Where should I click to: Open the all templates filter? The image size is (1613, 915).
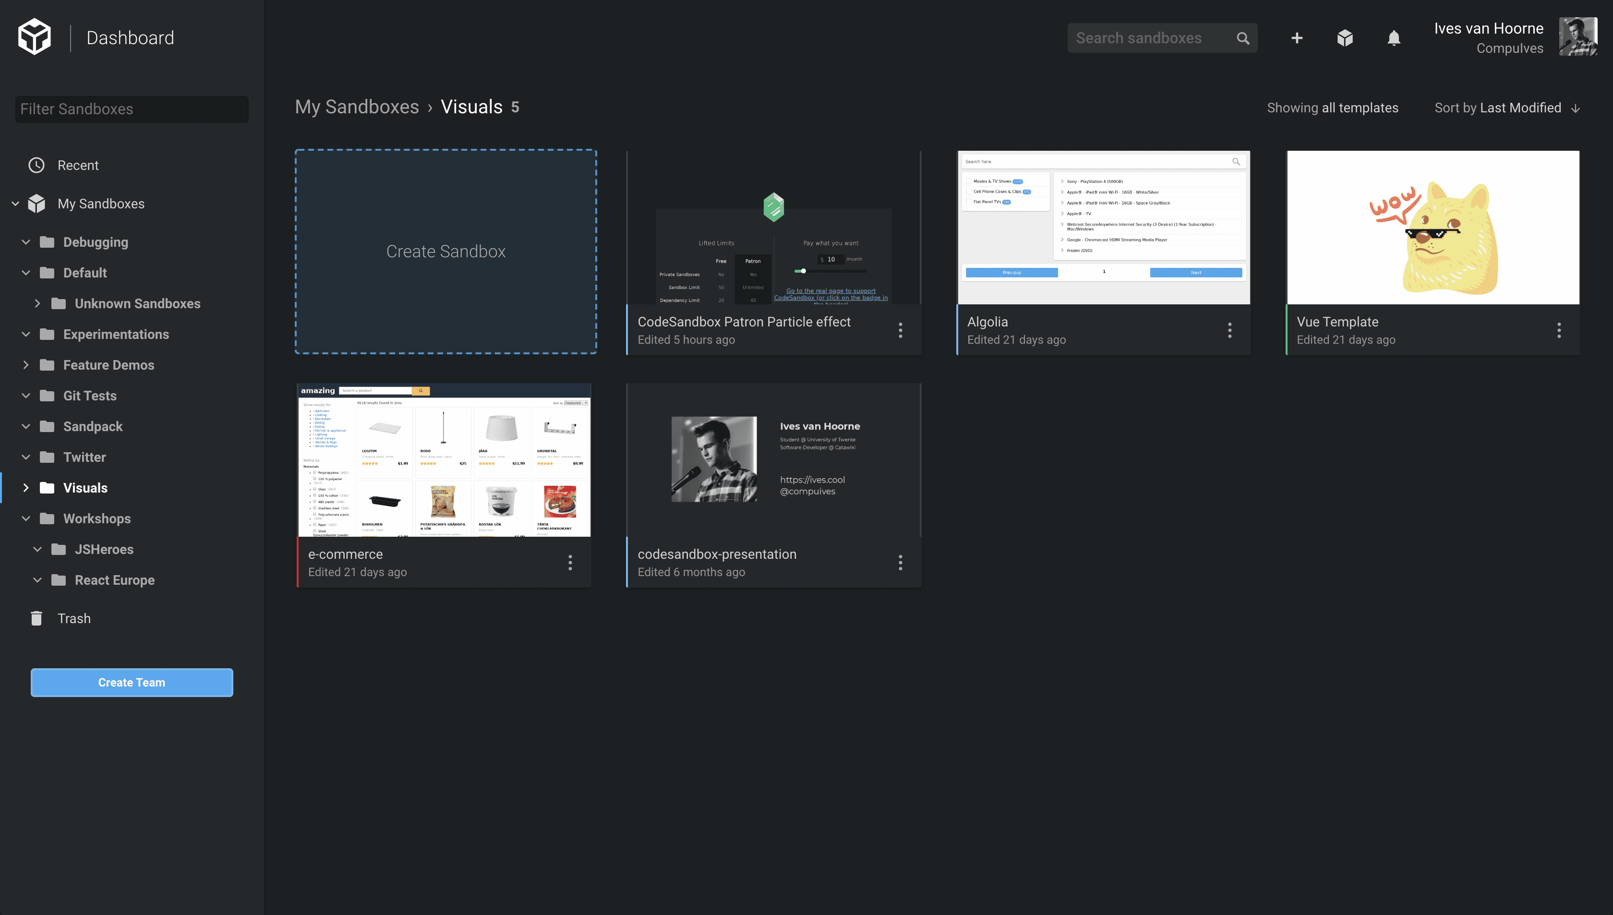tap(1359, 108)
